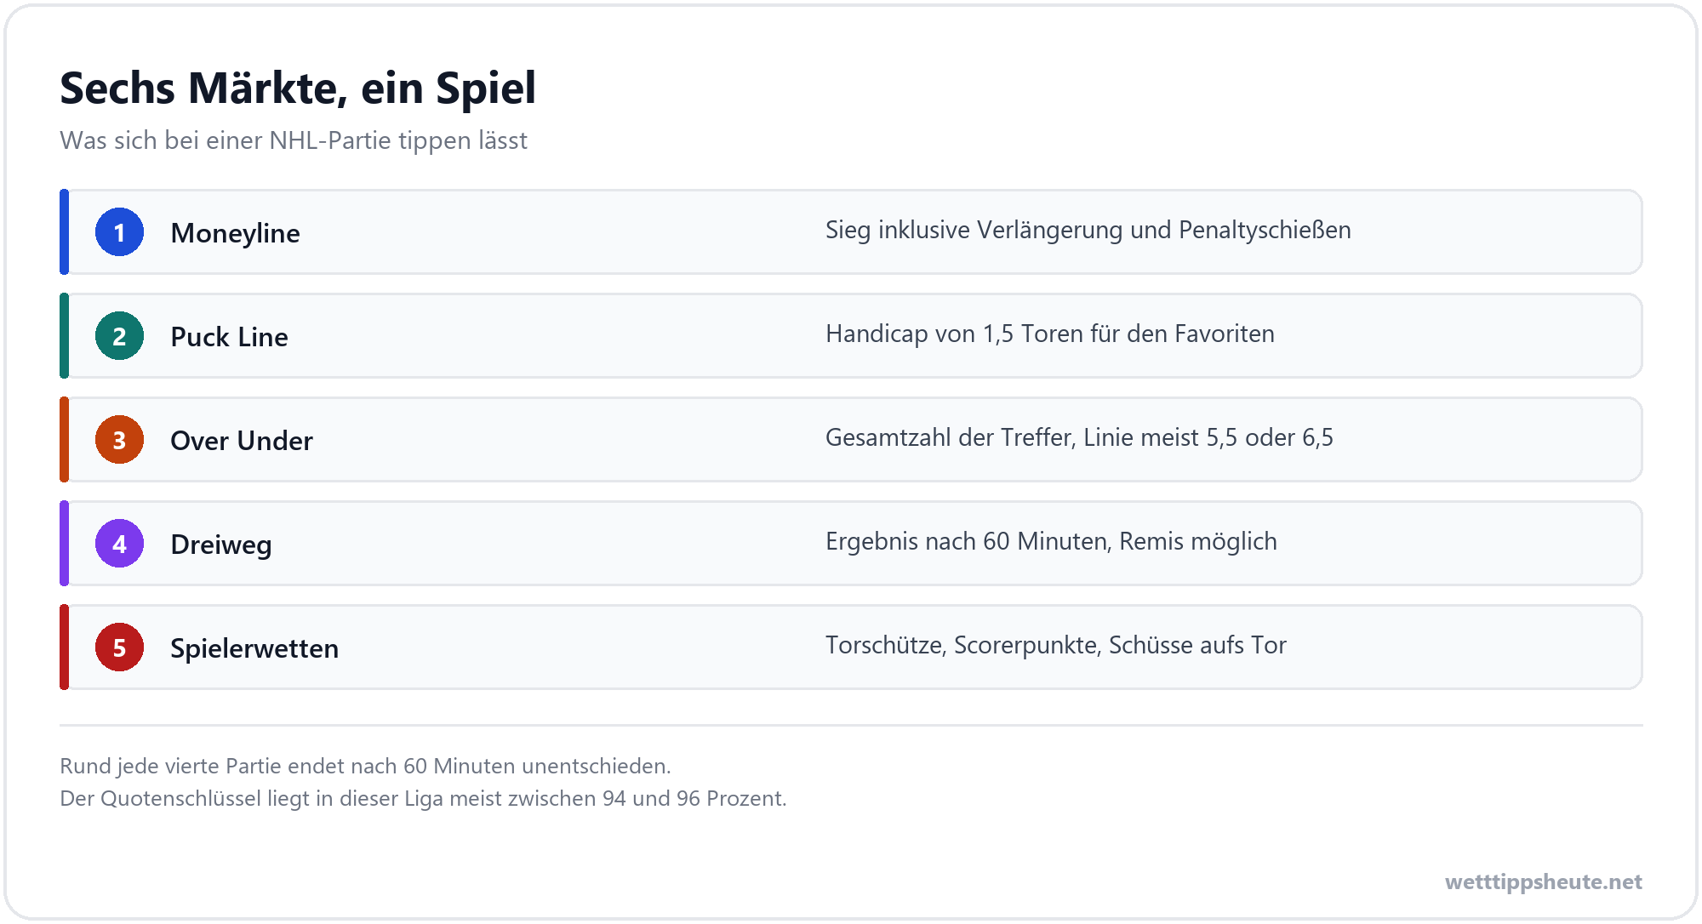
Task: Select the Over Under label
Action: point(242,441)
